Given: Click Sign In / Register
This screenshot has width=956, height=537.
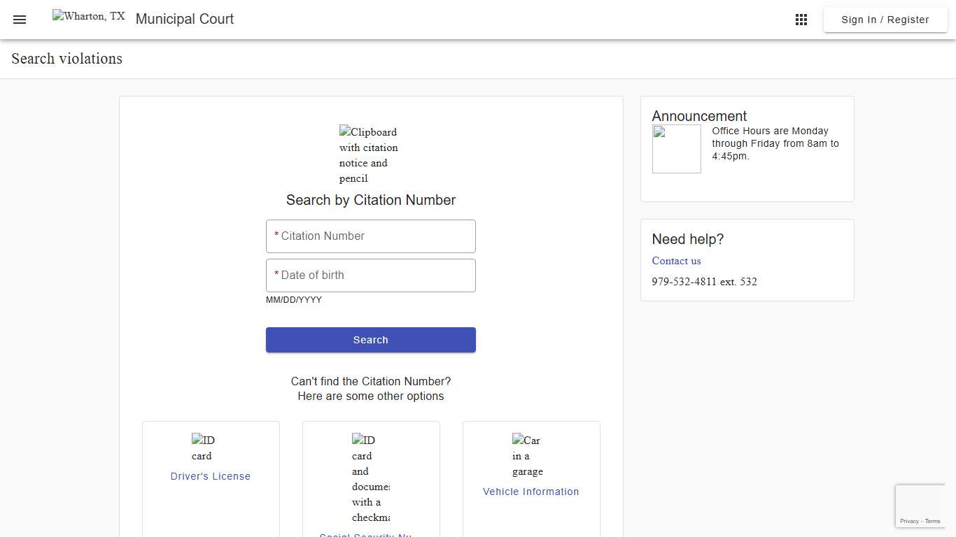Looking at the screenshot, I should coord(885,20).
